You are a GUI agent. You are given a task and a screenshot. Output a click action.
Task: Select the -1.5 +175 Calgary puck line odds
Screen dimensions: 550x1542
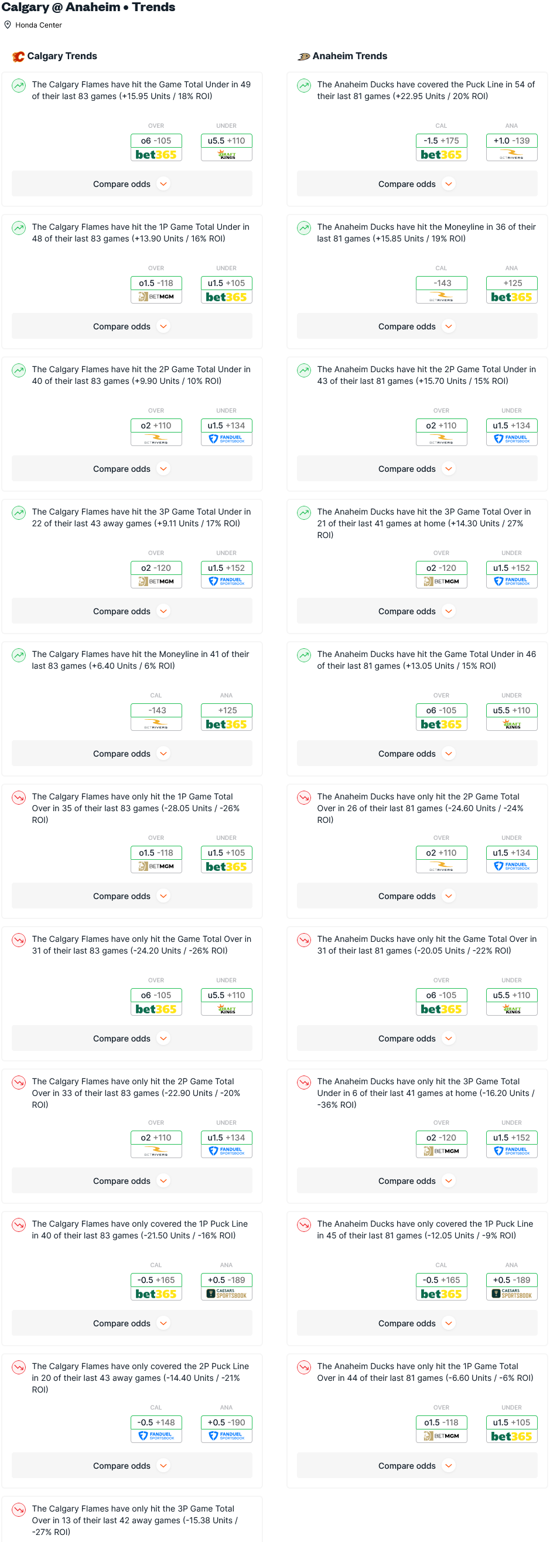point(441,141)
